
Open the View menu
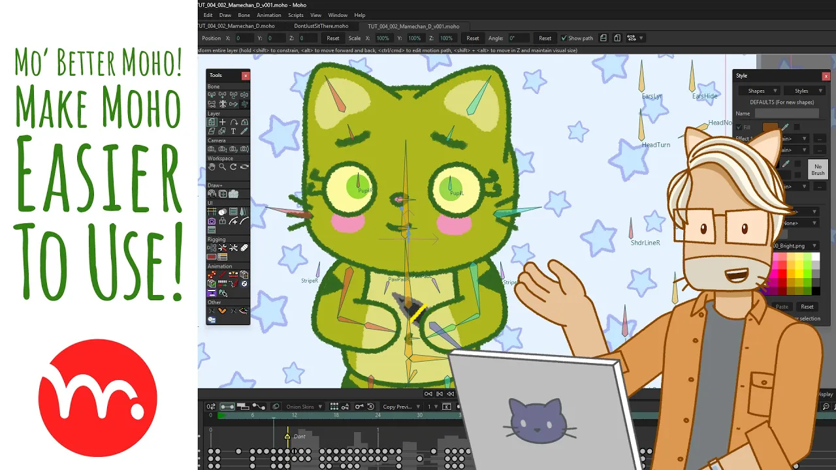315,15
